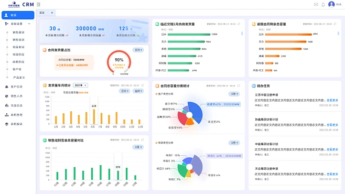Viewport: 345px width, 194px height.
Task: Open 商机报表 in the sidebar
Action: [x=17, y=124]
